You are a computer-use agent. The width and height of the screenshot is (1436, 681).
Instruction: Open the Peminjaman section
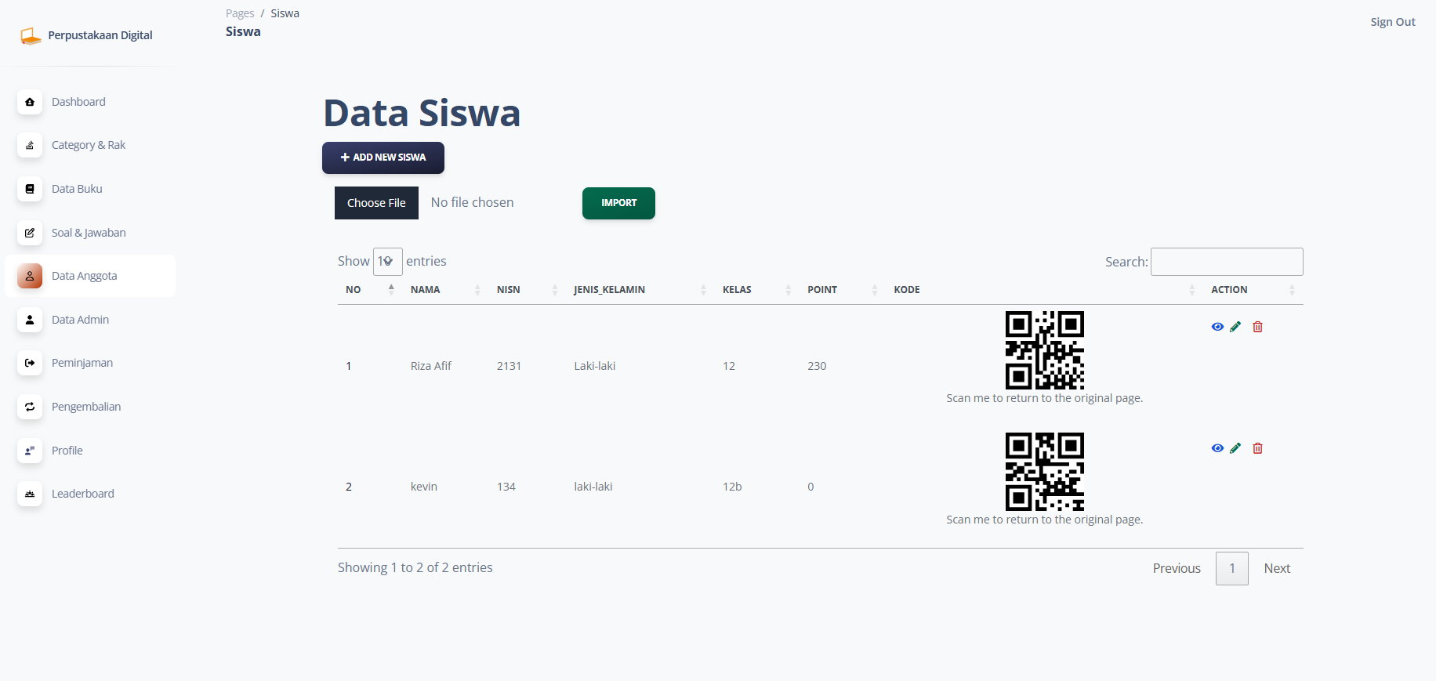click(x=82, y=363)
